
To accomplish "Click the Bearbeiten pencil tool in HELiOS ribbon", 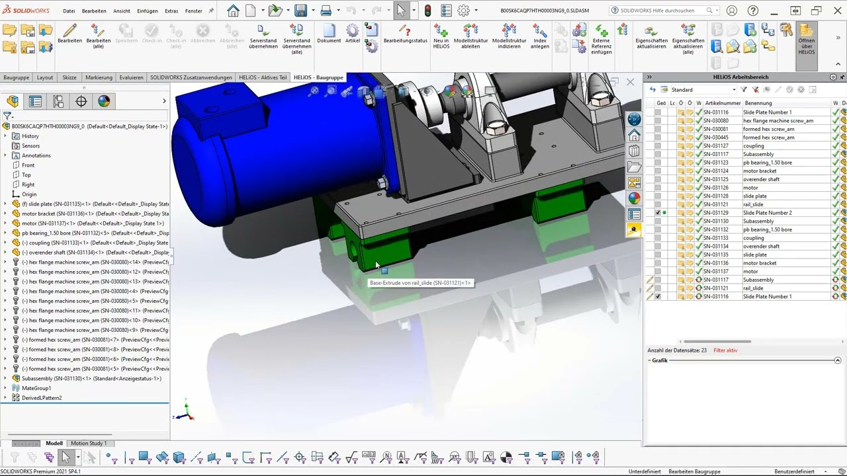I will [x=69, y=33].
